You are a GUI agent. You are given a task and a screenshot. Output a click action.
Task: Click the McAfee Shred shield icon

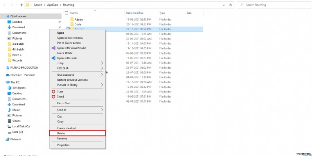(53, 96)
